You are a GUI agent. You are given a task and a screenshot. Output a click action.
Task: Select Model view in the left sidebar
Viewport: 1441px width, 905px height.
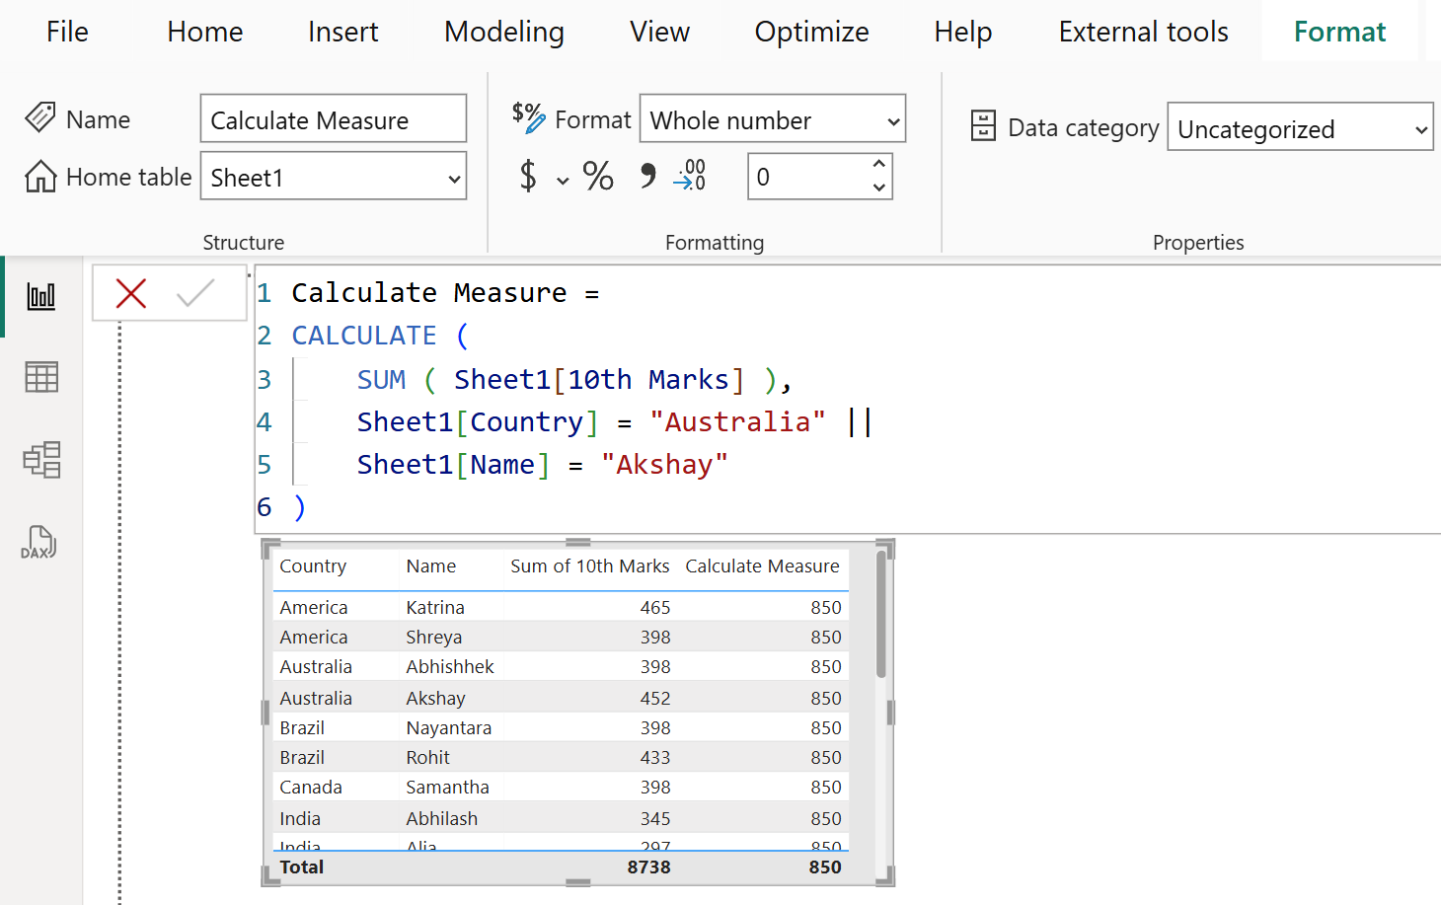[40, 460]
